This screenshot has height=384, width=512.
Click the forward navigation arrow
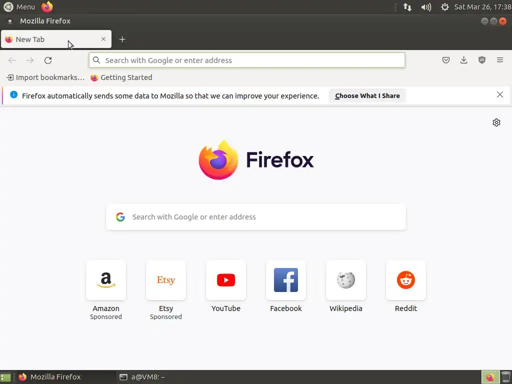[30, 60]
